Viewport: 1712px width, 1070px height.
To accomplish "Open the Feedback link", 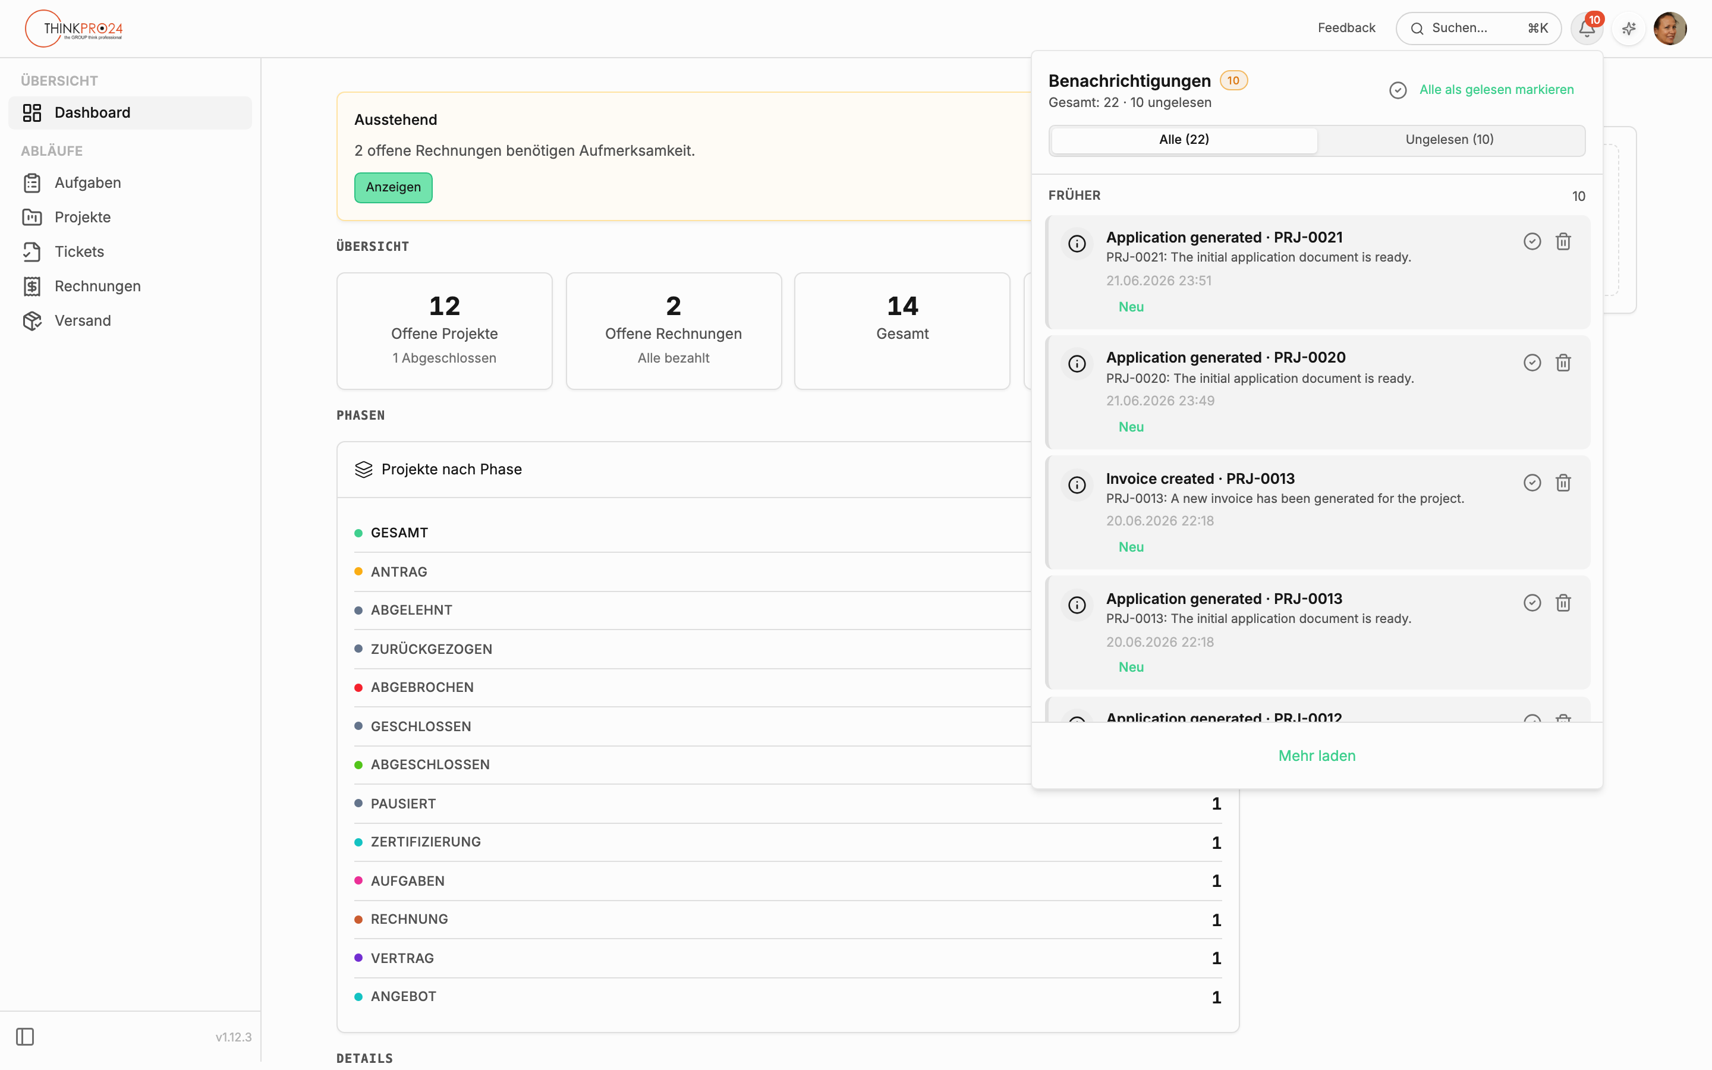I will (1346, 29).
